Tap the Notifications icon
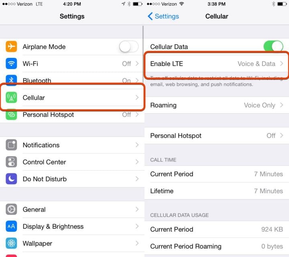 coord(11,145)
